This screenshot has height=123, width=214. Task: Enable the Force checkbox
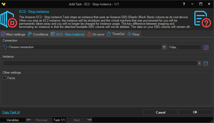point(4,78)
